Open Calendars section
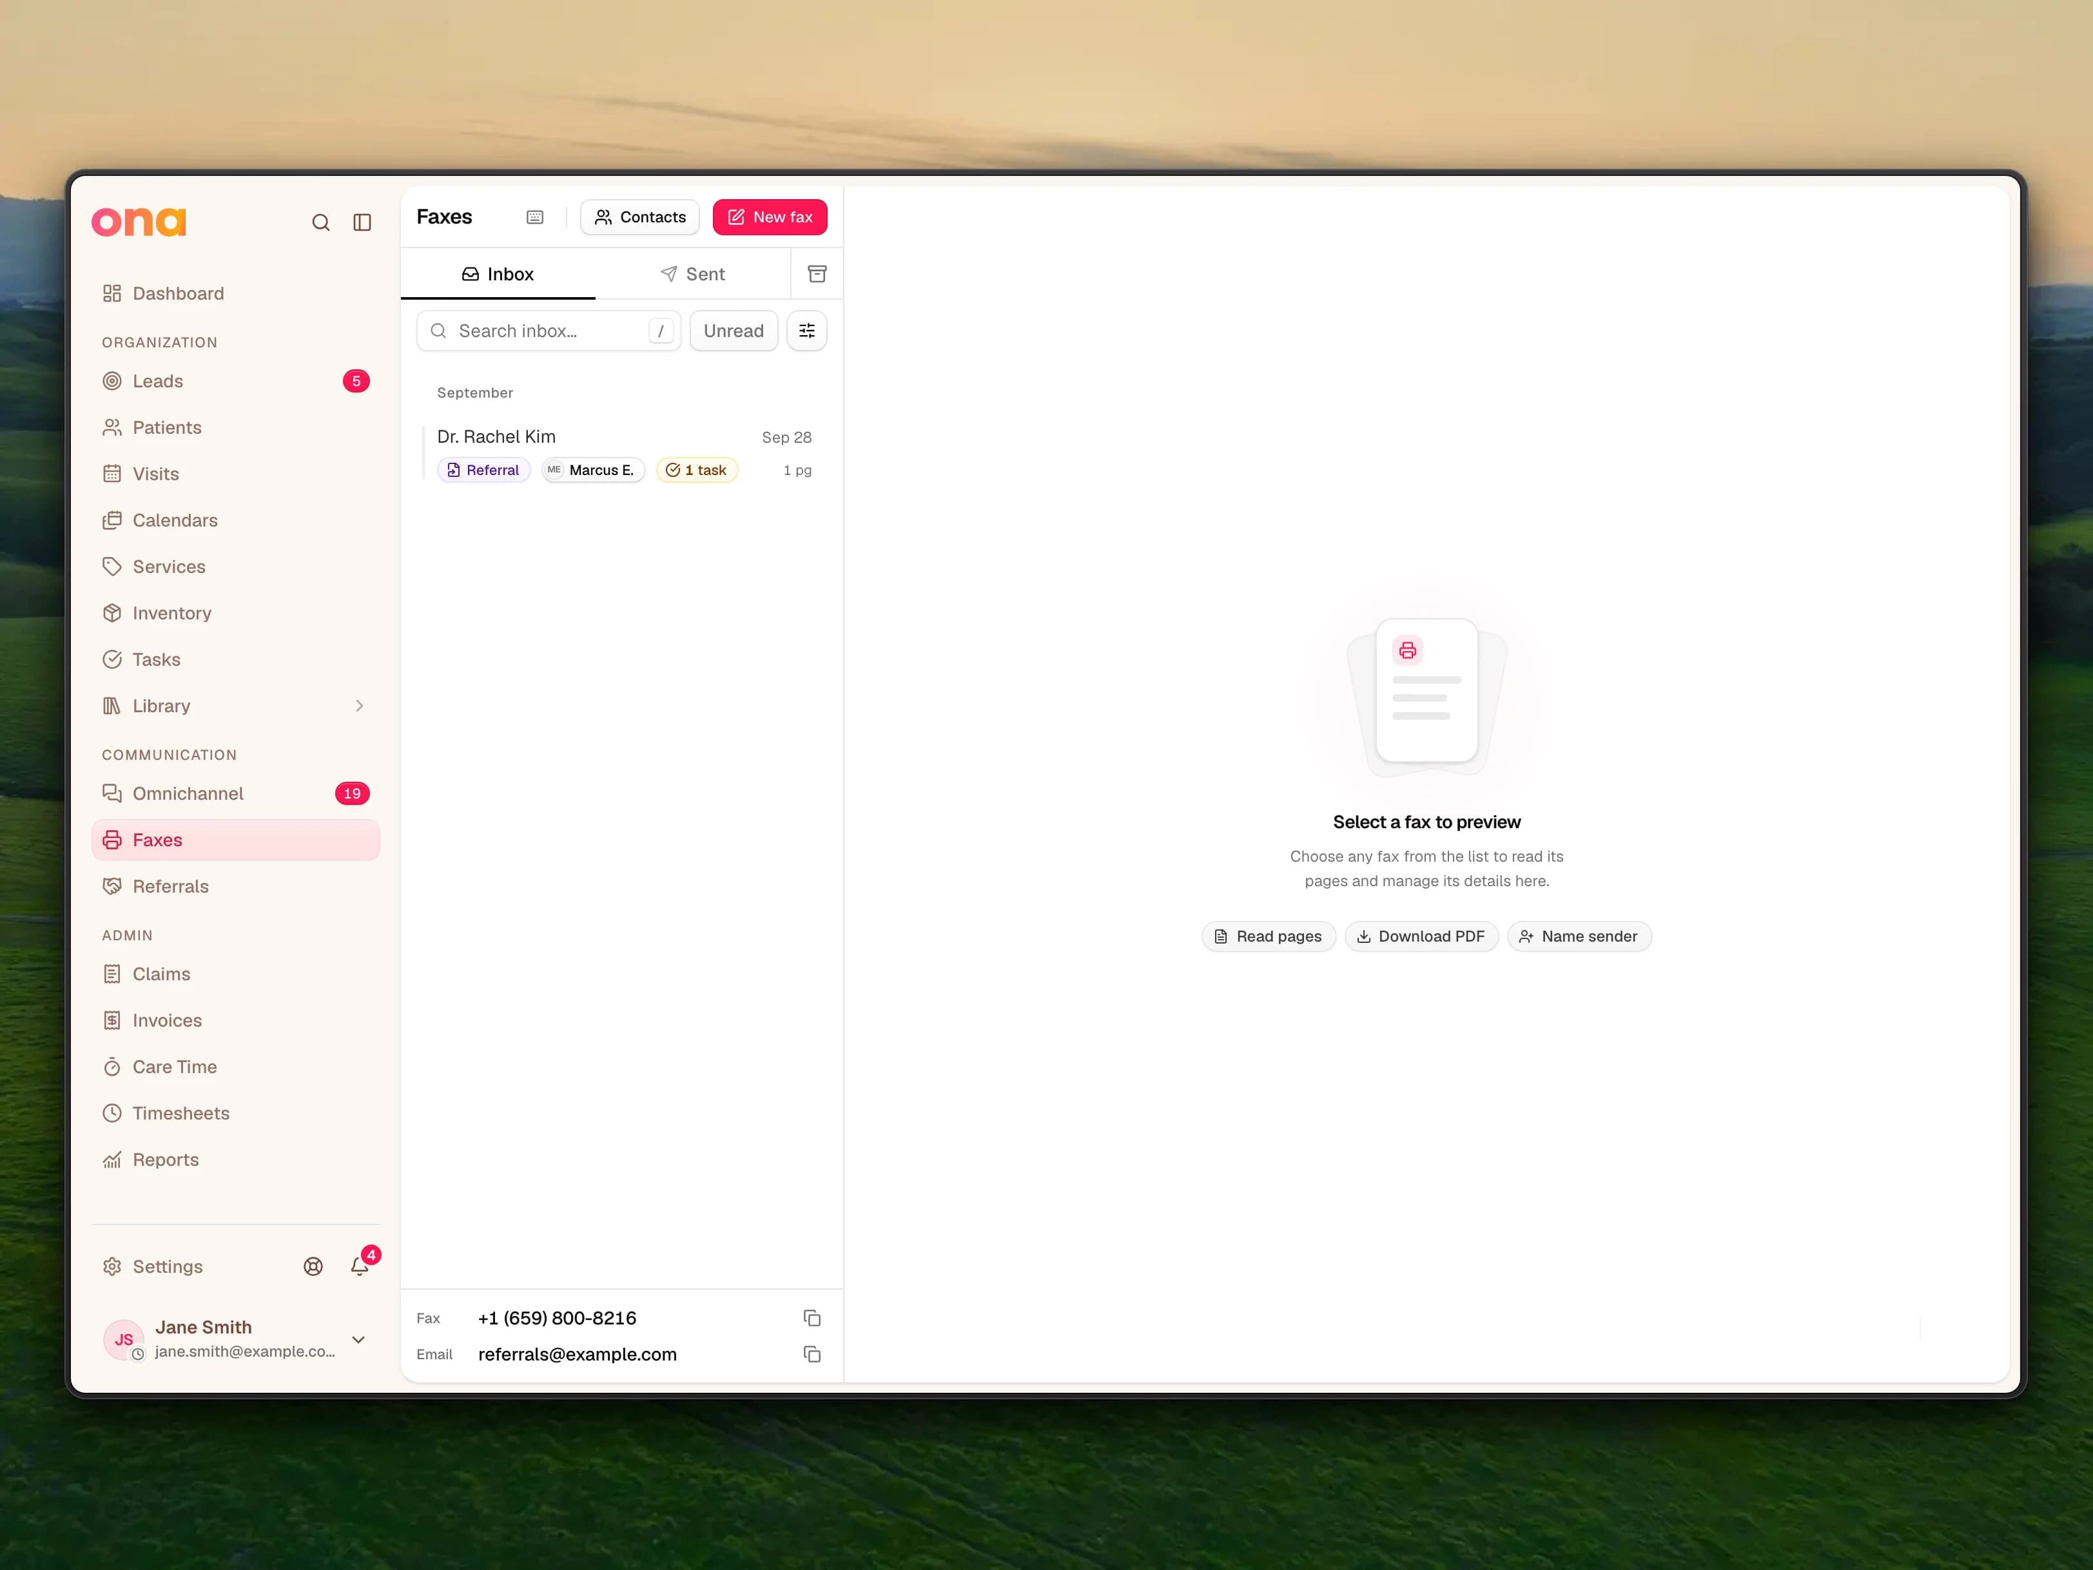Screen dimensions: 2093x1570 coord(236,520)
